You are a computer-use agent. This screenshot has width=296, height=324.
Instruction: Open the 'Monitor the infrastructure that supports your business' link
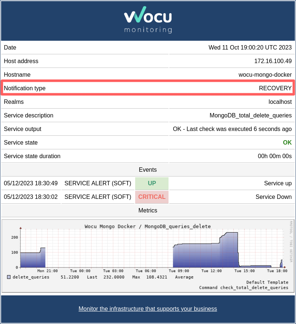(148, 309)
